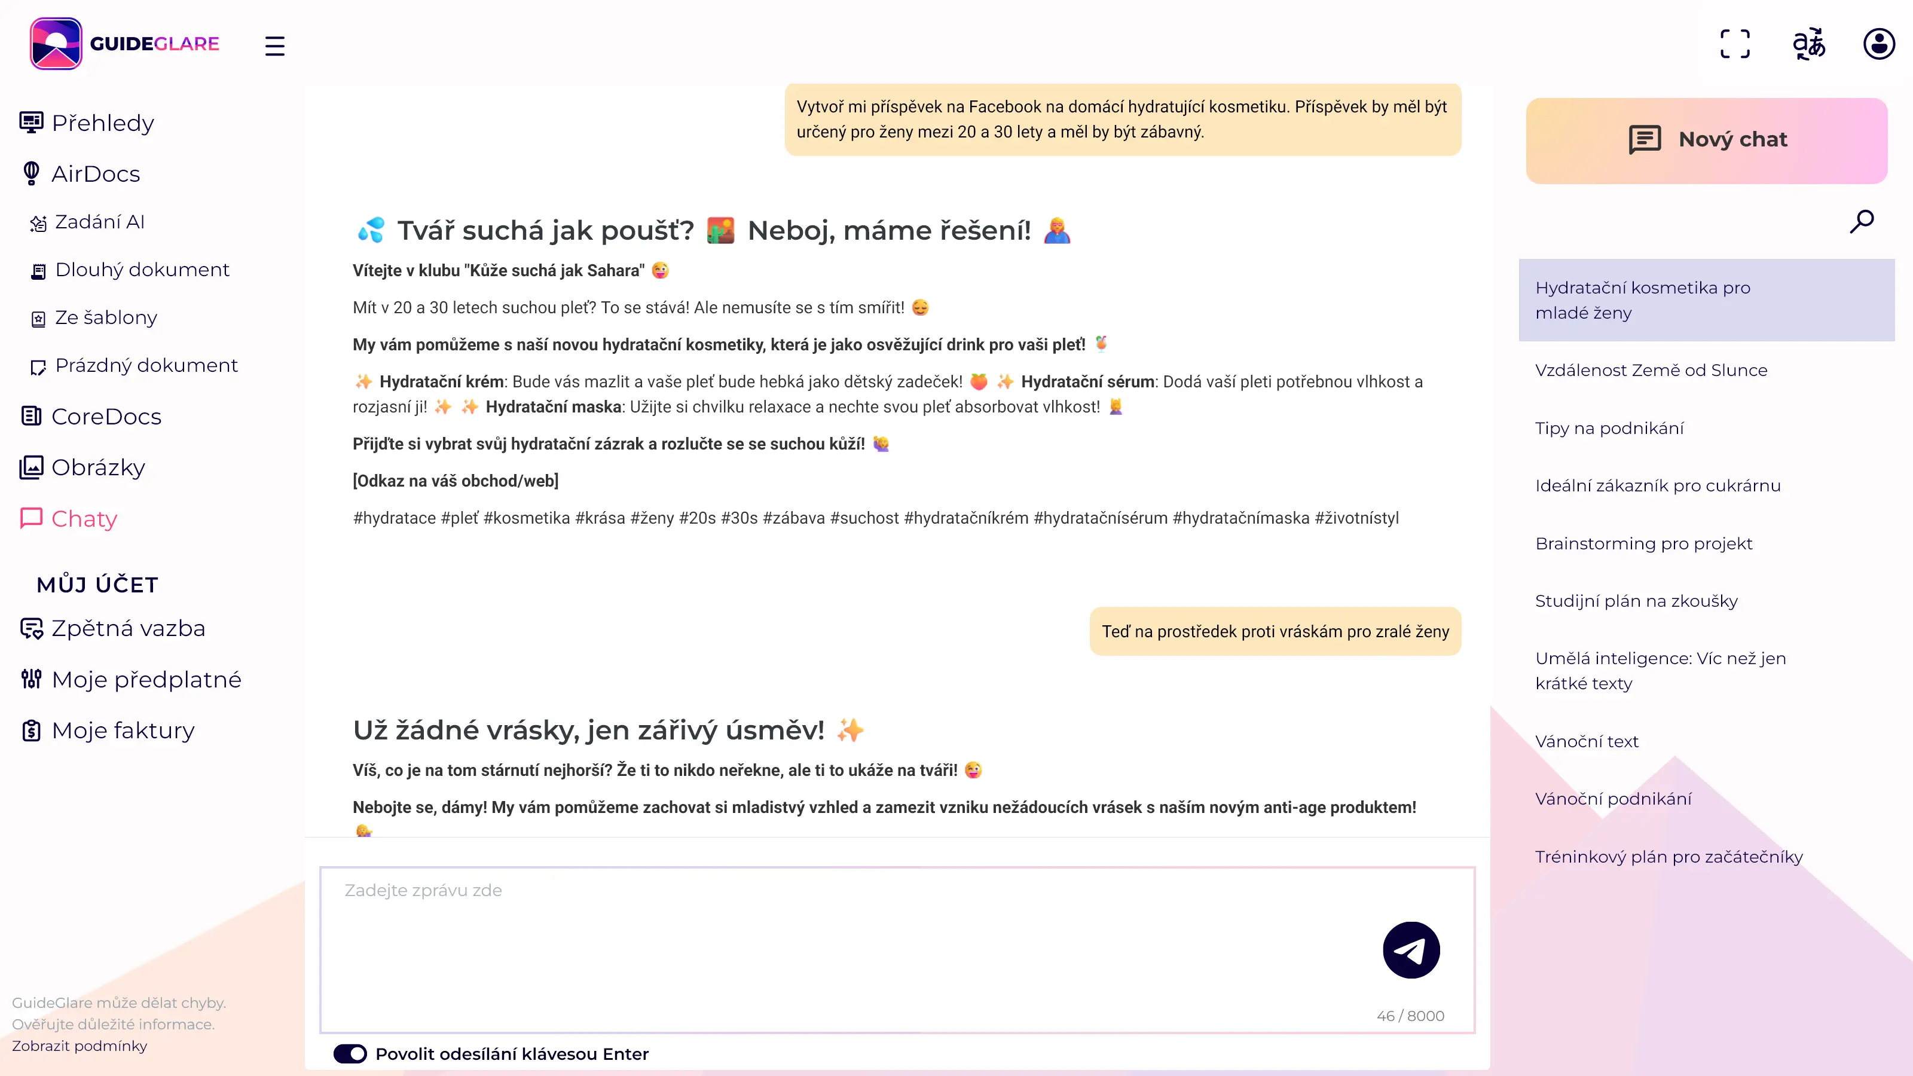
Task: Navigate to AirDocs section
Action: (x=94, y=172)
